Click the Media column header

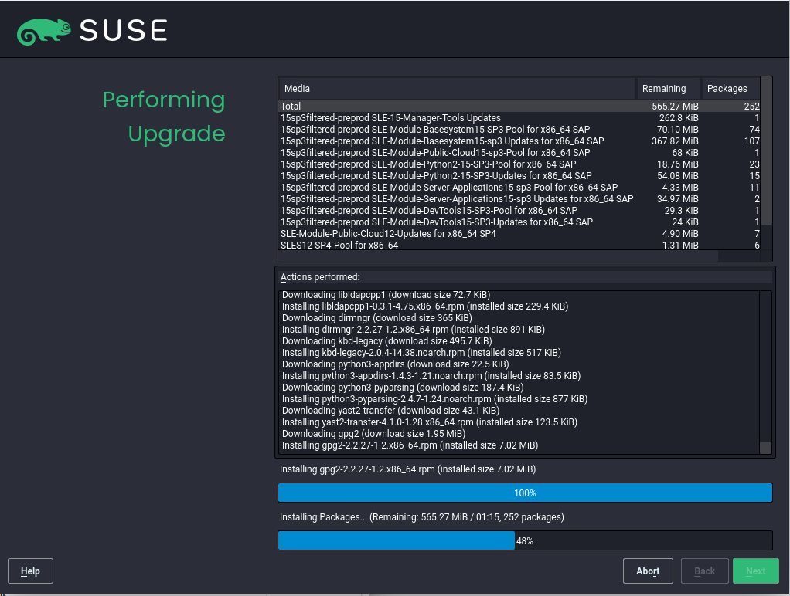[386, 88]
